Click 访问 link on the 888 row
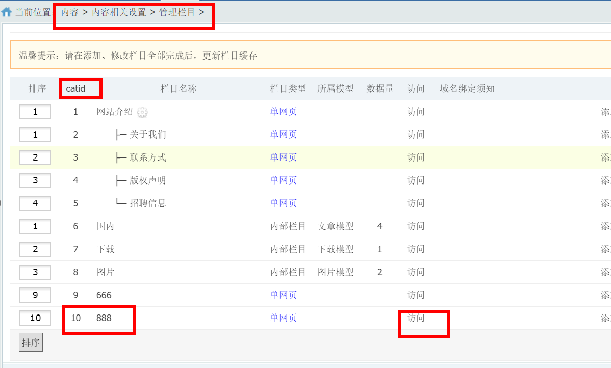Viewport: 611px width, 368px height. [x=415, y=318]
